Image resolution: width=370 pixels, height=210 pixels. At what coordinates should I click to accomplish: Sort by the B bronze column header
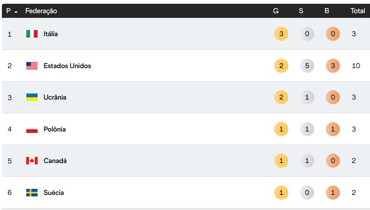327,11
